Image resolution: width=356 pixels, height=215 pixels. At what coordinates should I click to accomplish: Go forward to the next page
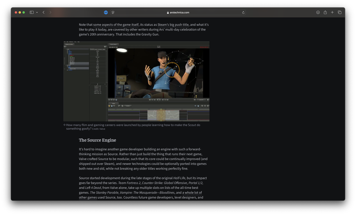click(x=50, y=13)
